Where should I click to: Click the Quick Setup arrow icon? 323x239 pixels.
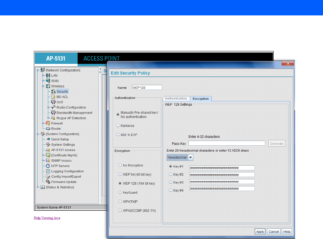48,139
